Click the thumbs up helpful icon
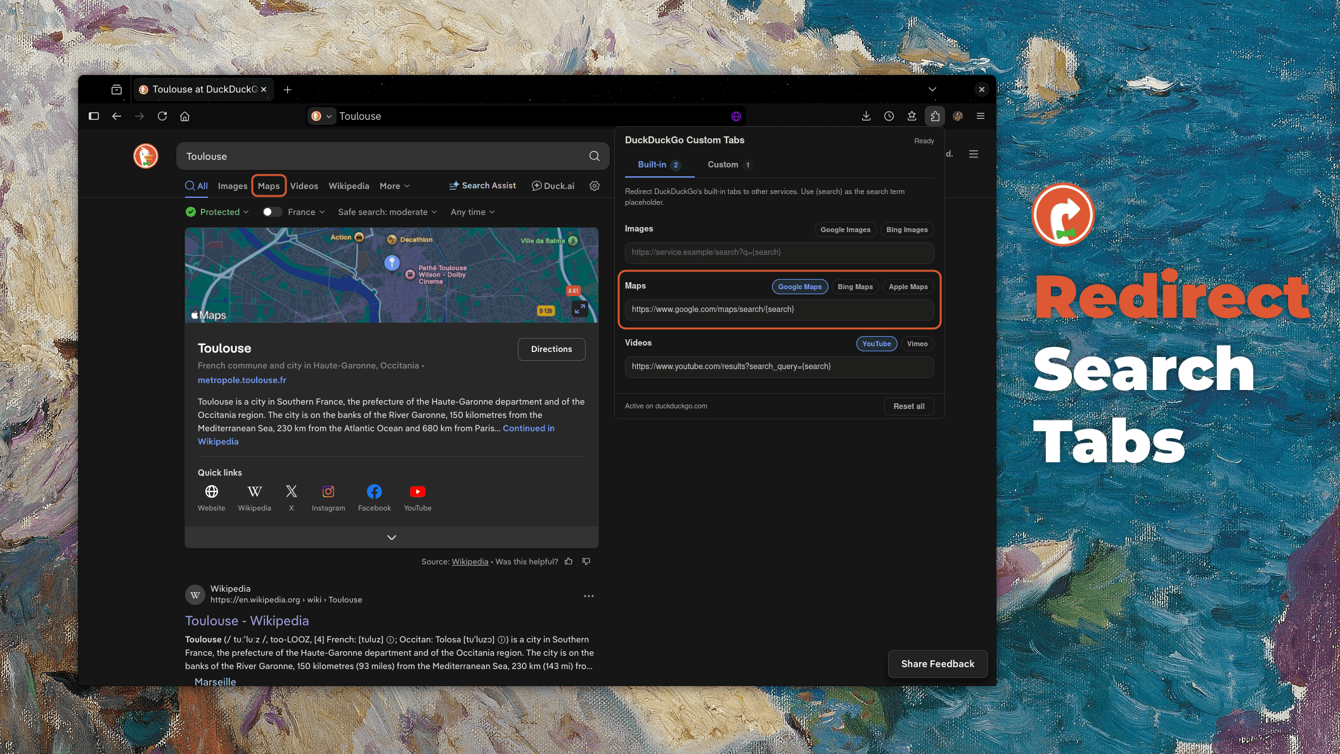The image size is (1340, 754). pyautogui.click(x=569, y=561)
